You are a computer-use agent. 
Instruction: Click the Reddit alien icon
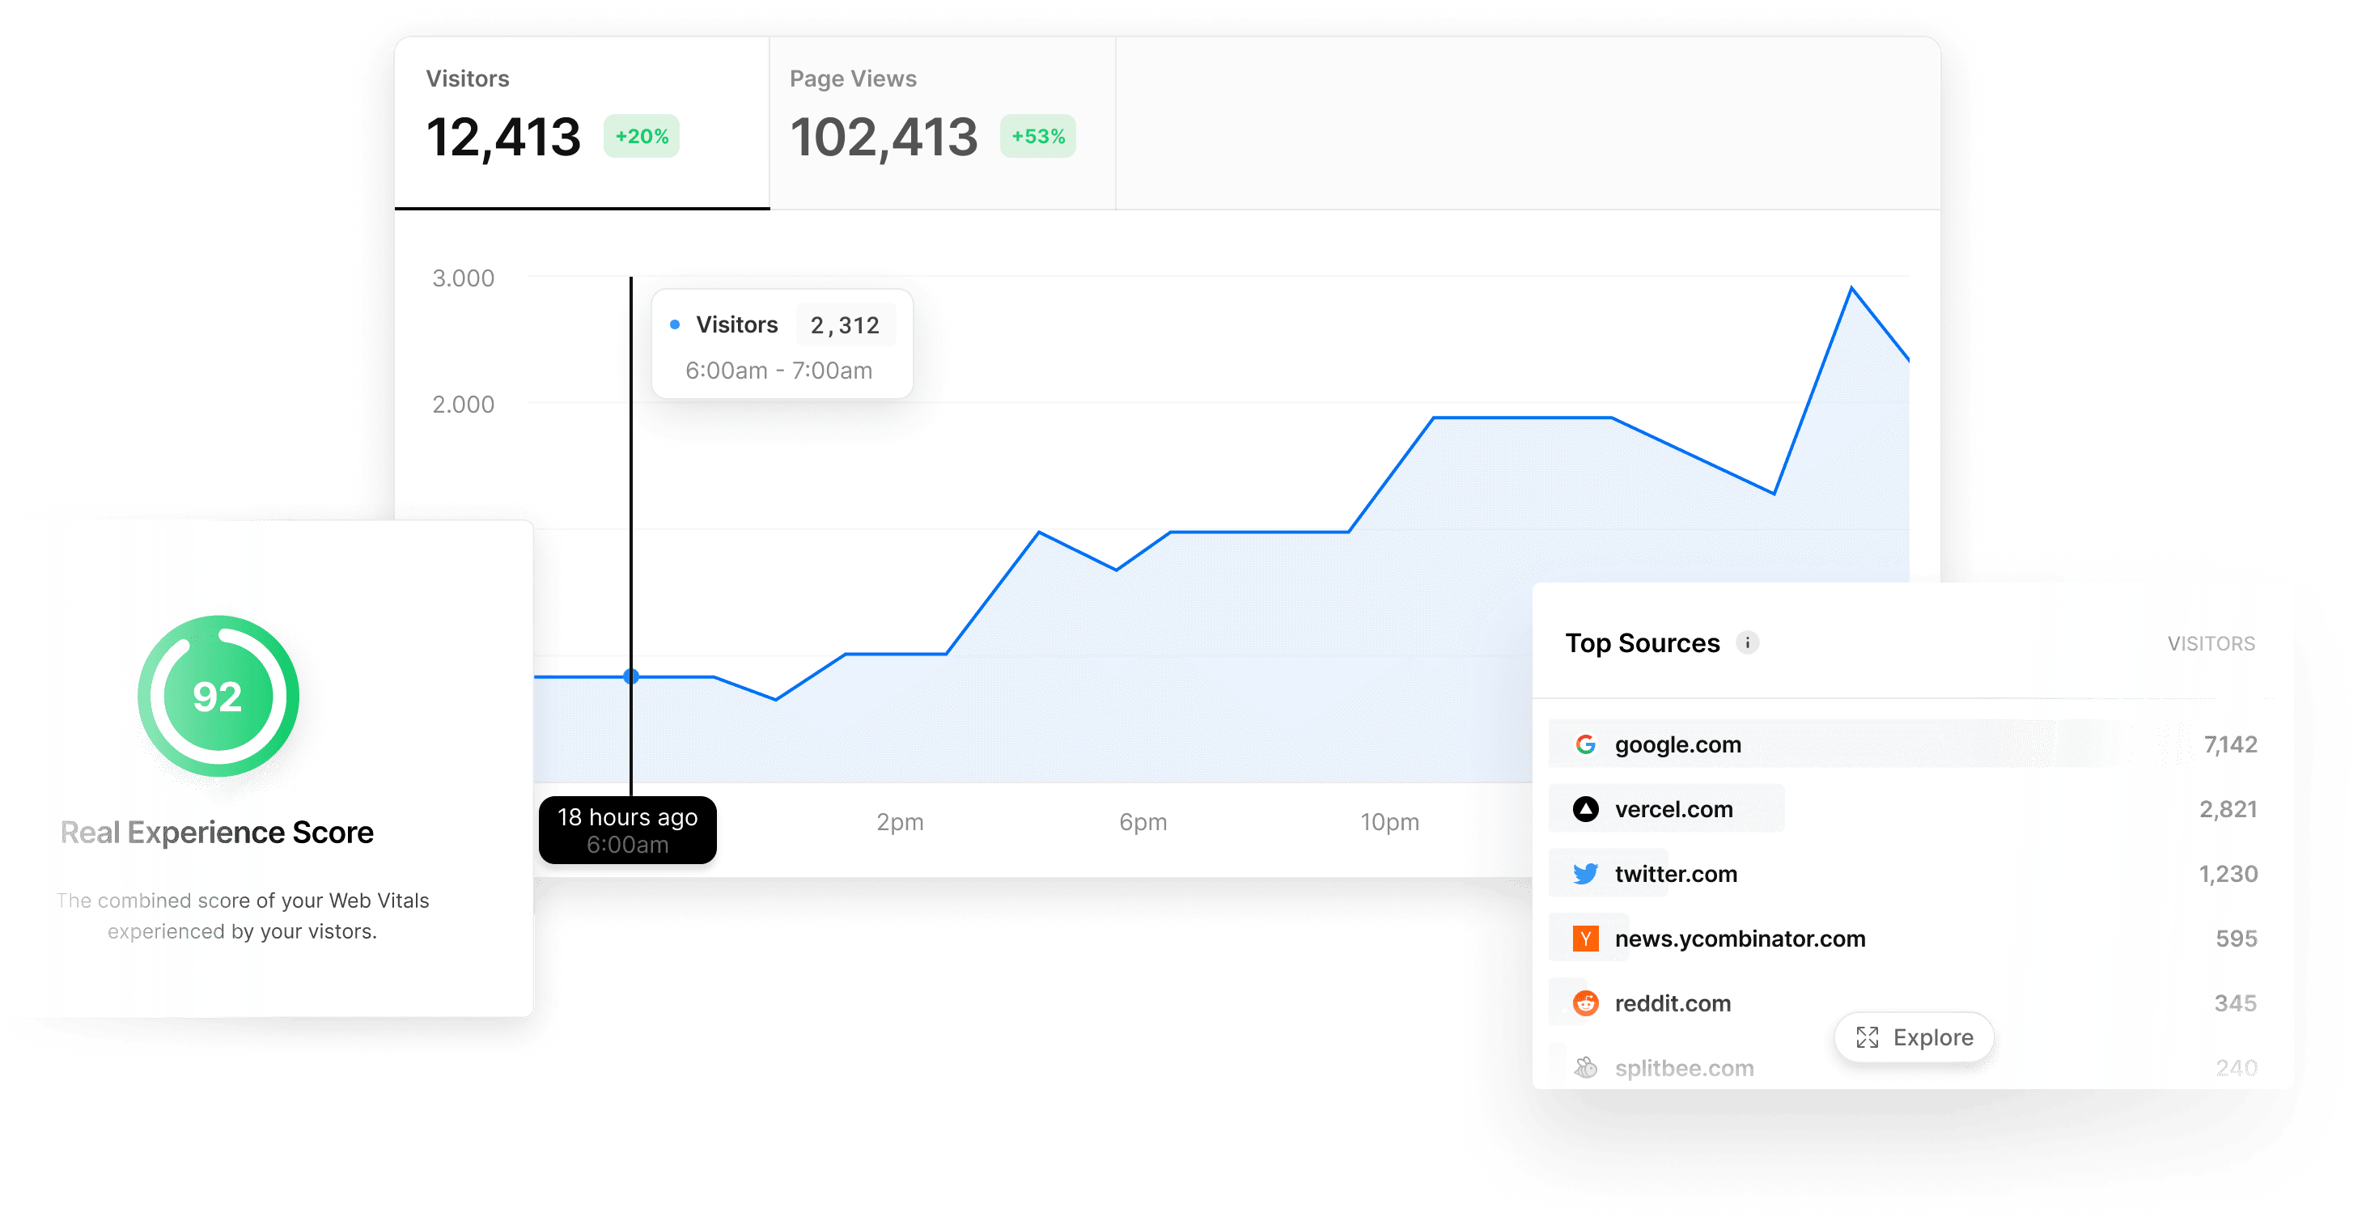(x=1585, y=1002)
